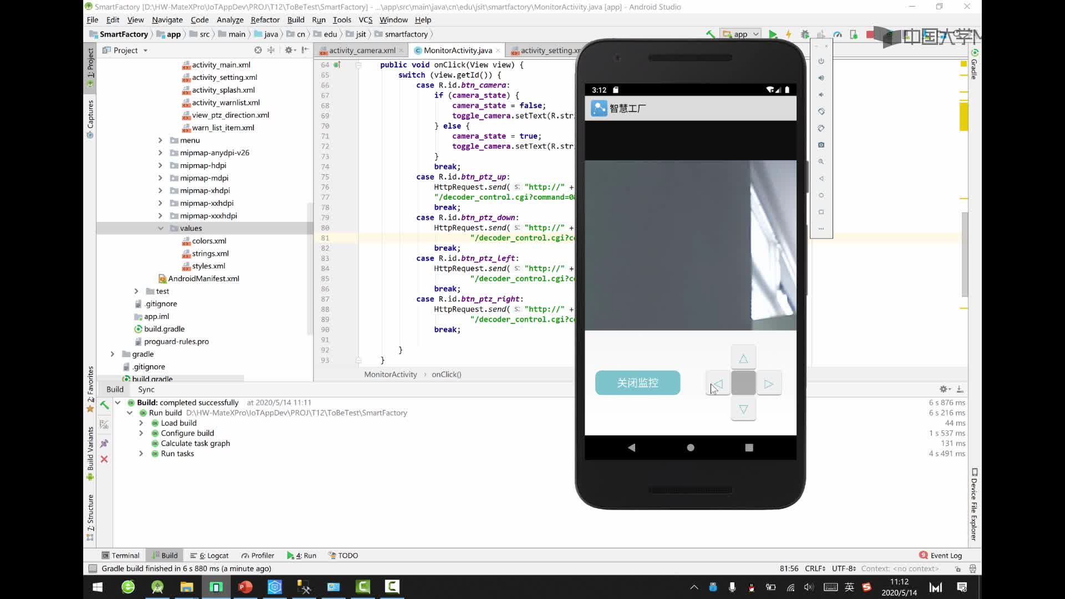Click emulator sidebar Back triangle icon
1065x599 pixels.
coord(821,179)
